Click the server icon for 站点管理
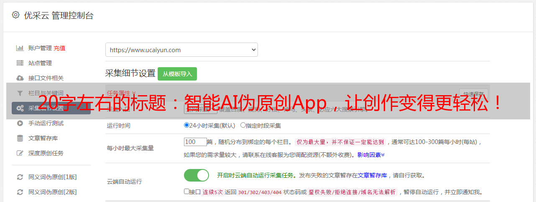 (20, 63)
